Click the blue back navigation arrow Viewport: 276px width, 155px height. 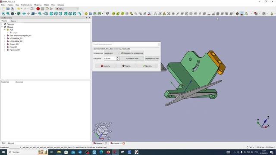24,13
